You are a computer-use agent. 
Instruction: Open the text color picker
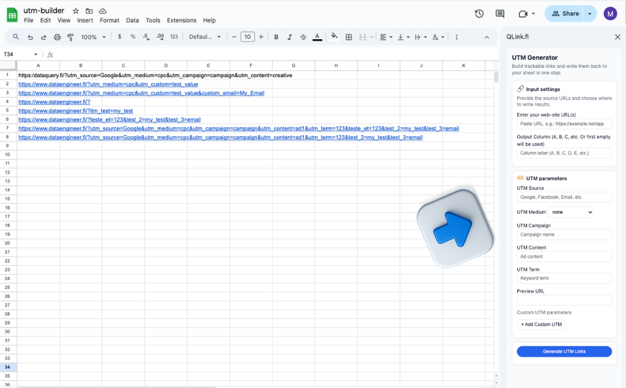[x=317, y=37]
